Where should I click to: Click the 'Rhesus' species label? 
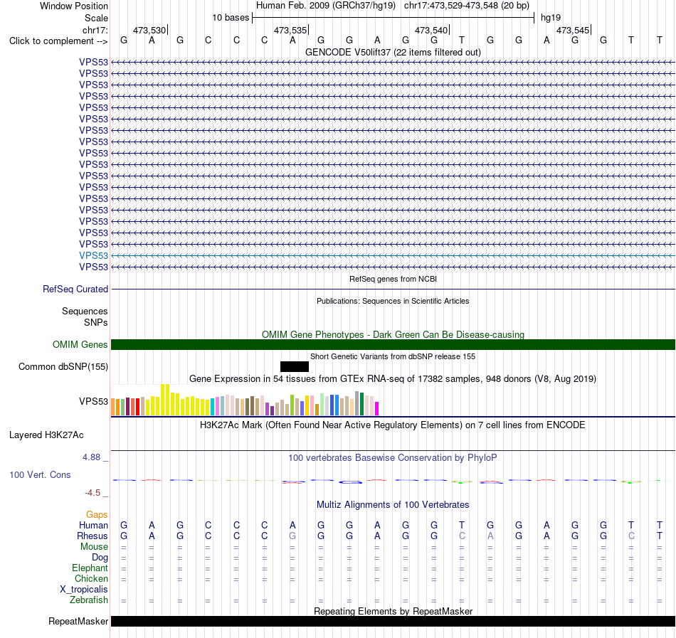tap(93, 536)
